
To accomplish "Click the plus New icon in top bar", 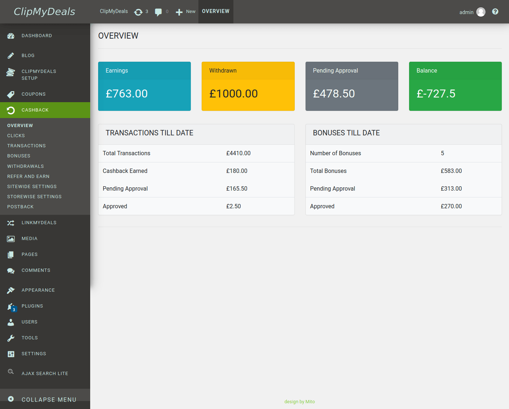I will 179,12.
